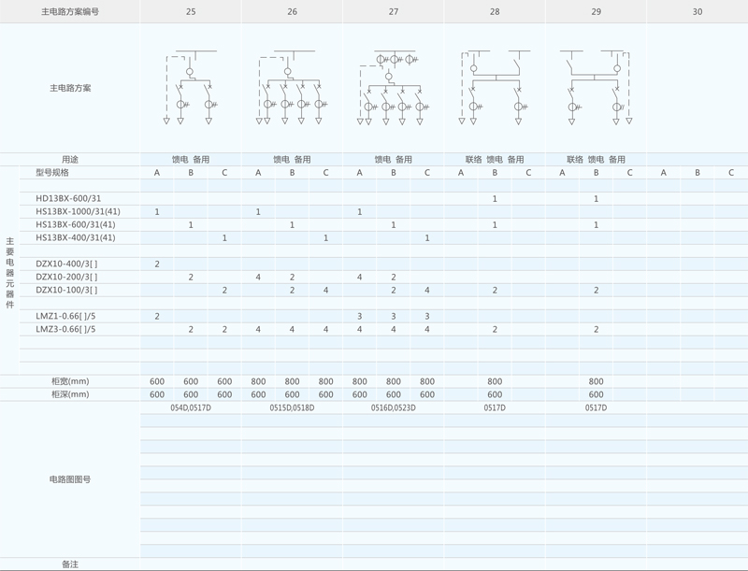Viewport: 748px width, 571px height.
Task: Select the DZX10-400/3[ ] row label
Action: [66, 264]
